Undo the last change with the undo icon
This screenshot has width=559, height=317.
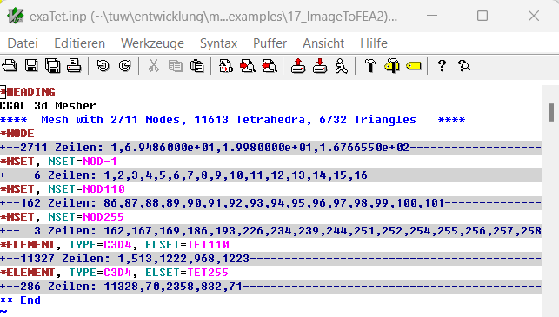click(103, 66)
